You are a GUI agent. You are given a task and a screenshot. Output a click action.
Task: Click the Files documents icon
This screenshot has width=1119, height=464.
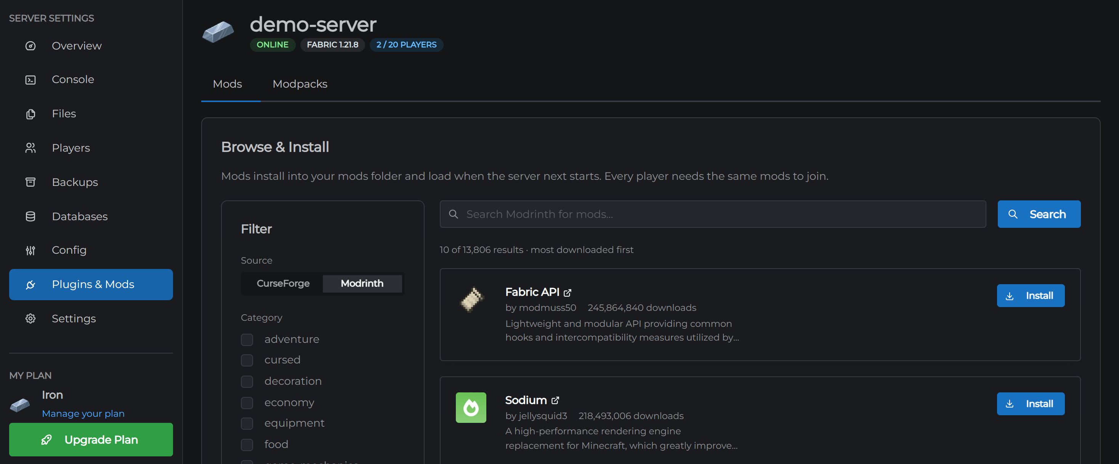tap(30, 114)
